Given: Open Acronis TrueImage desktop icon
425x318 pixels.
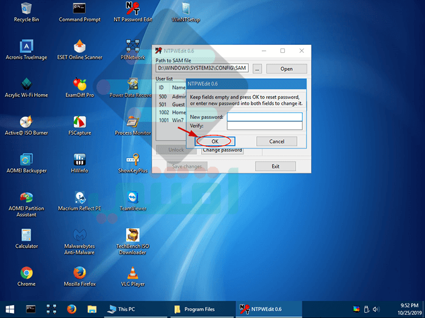Looking at the screenshot, I should [x=26, y=50].
